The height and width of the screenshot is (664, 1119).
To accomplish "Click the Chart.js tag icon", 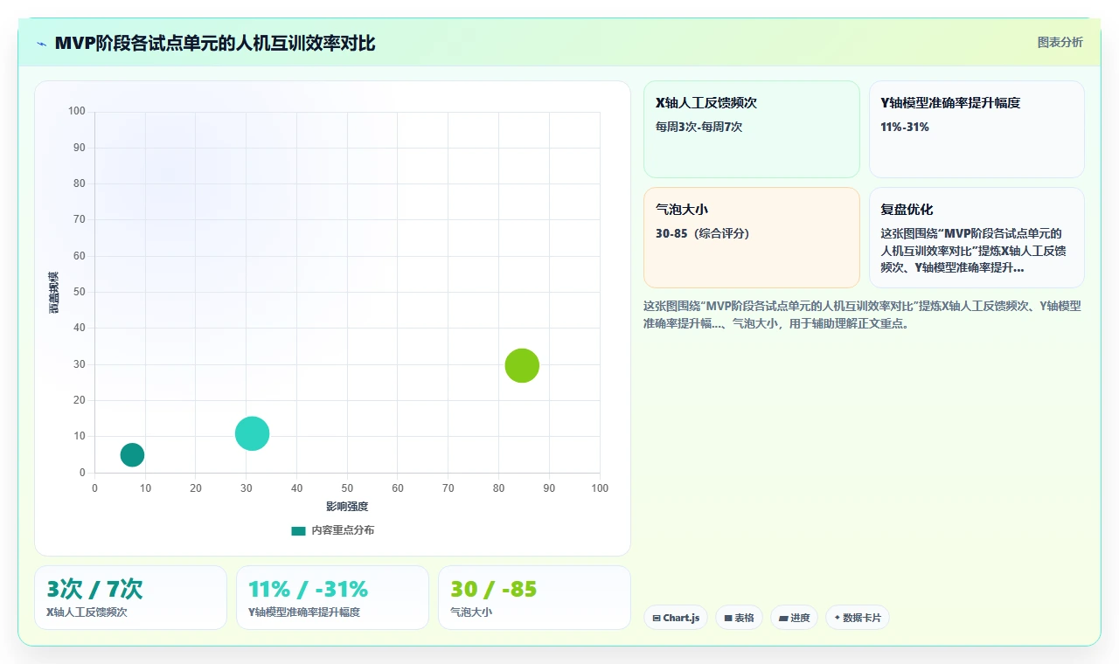I will click(657, 618).
